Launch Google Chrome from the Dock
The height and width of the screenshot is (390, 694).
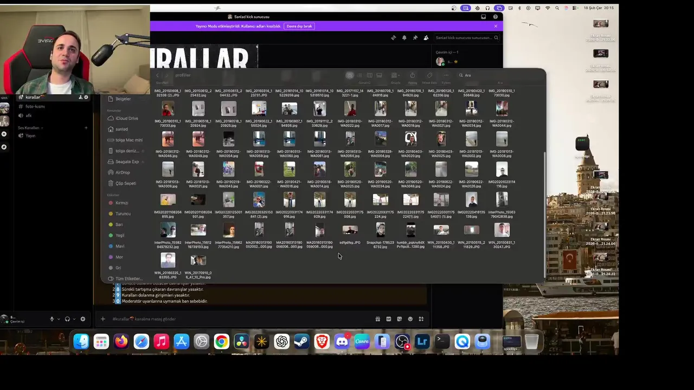pyautogui.click(x=222, y=341)
